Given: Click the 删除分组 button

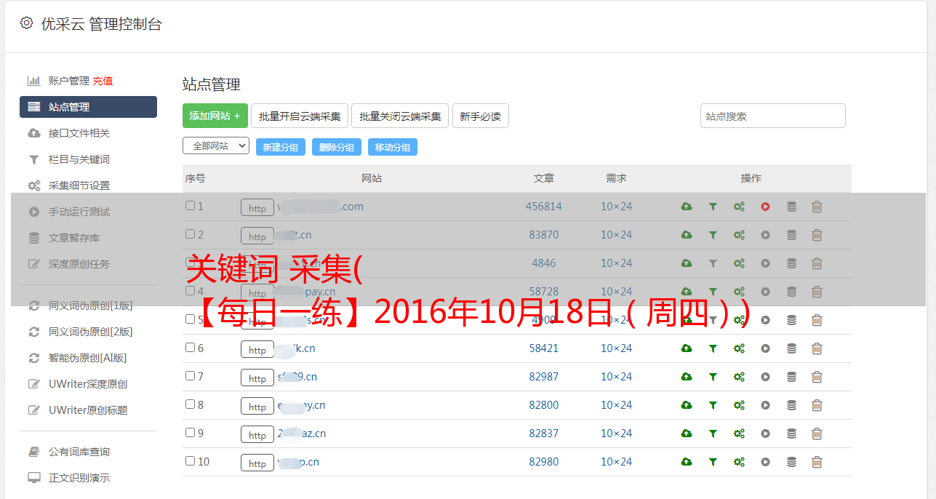Looking at the screenshot, I should 337,147.
